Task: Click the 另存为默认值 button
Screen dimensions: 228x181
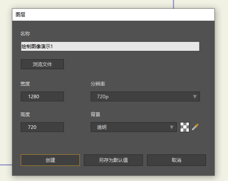Action: (113, 160)
